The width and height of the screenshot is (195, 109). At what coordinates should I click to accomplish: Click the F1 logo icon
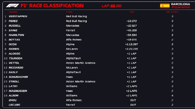click(x=13, y=5)
